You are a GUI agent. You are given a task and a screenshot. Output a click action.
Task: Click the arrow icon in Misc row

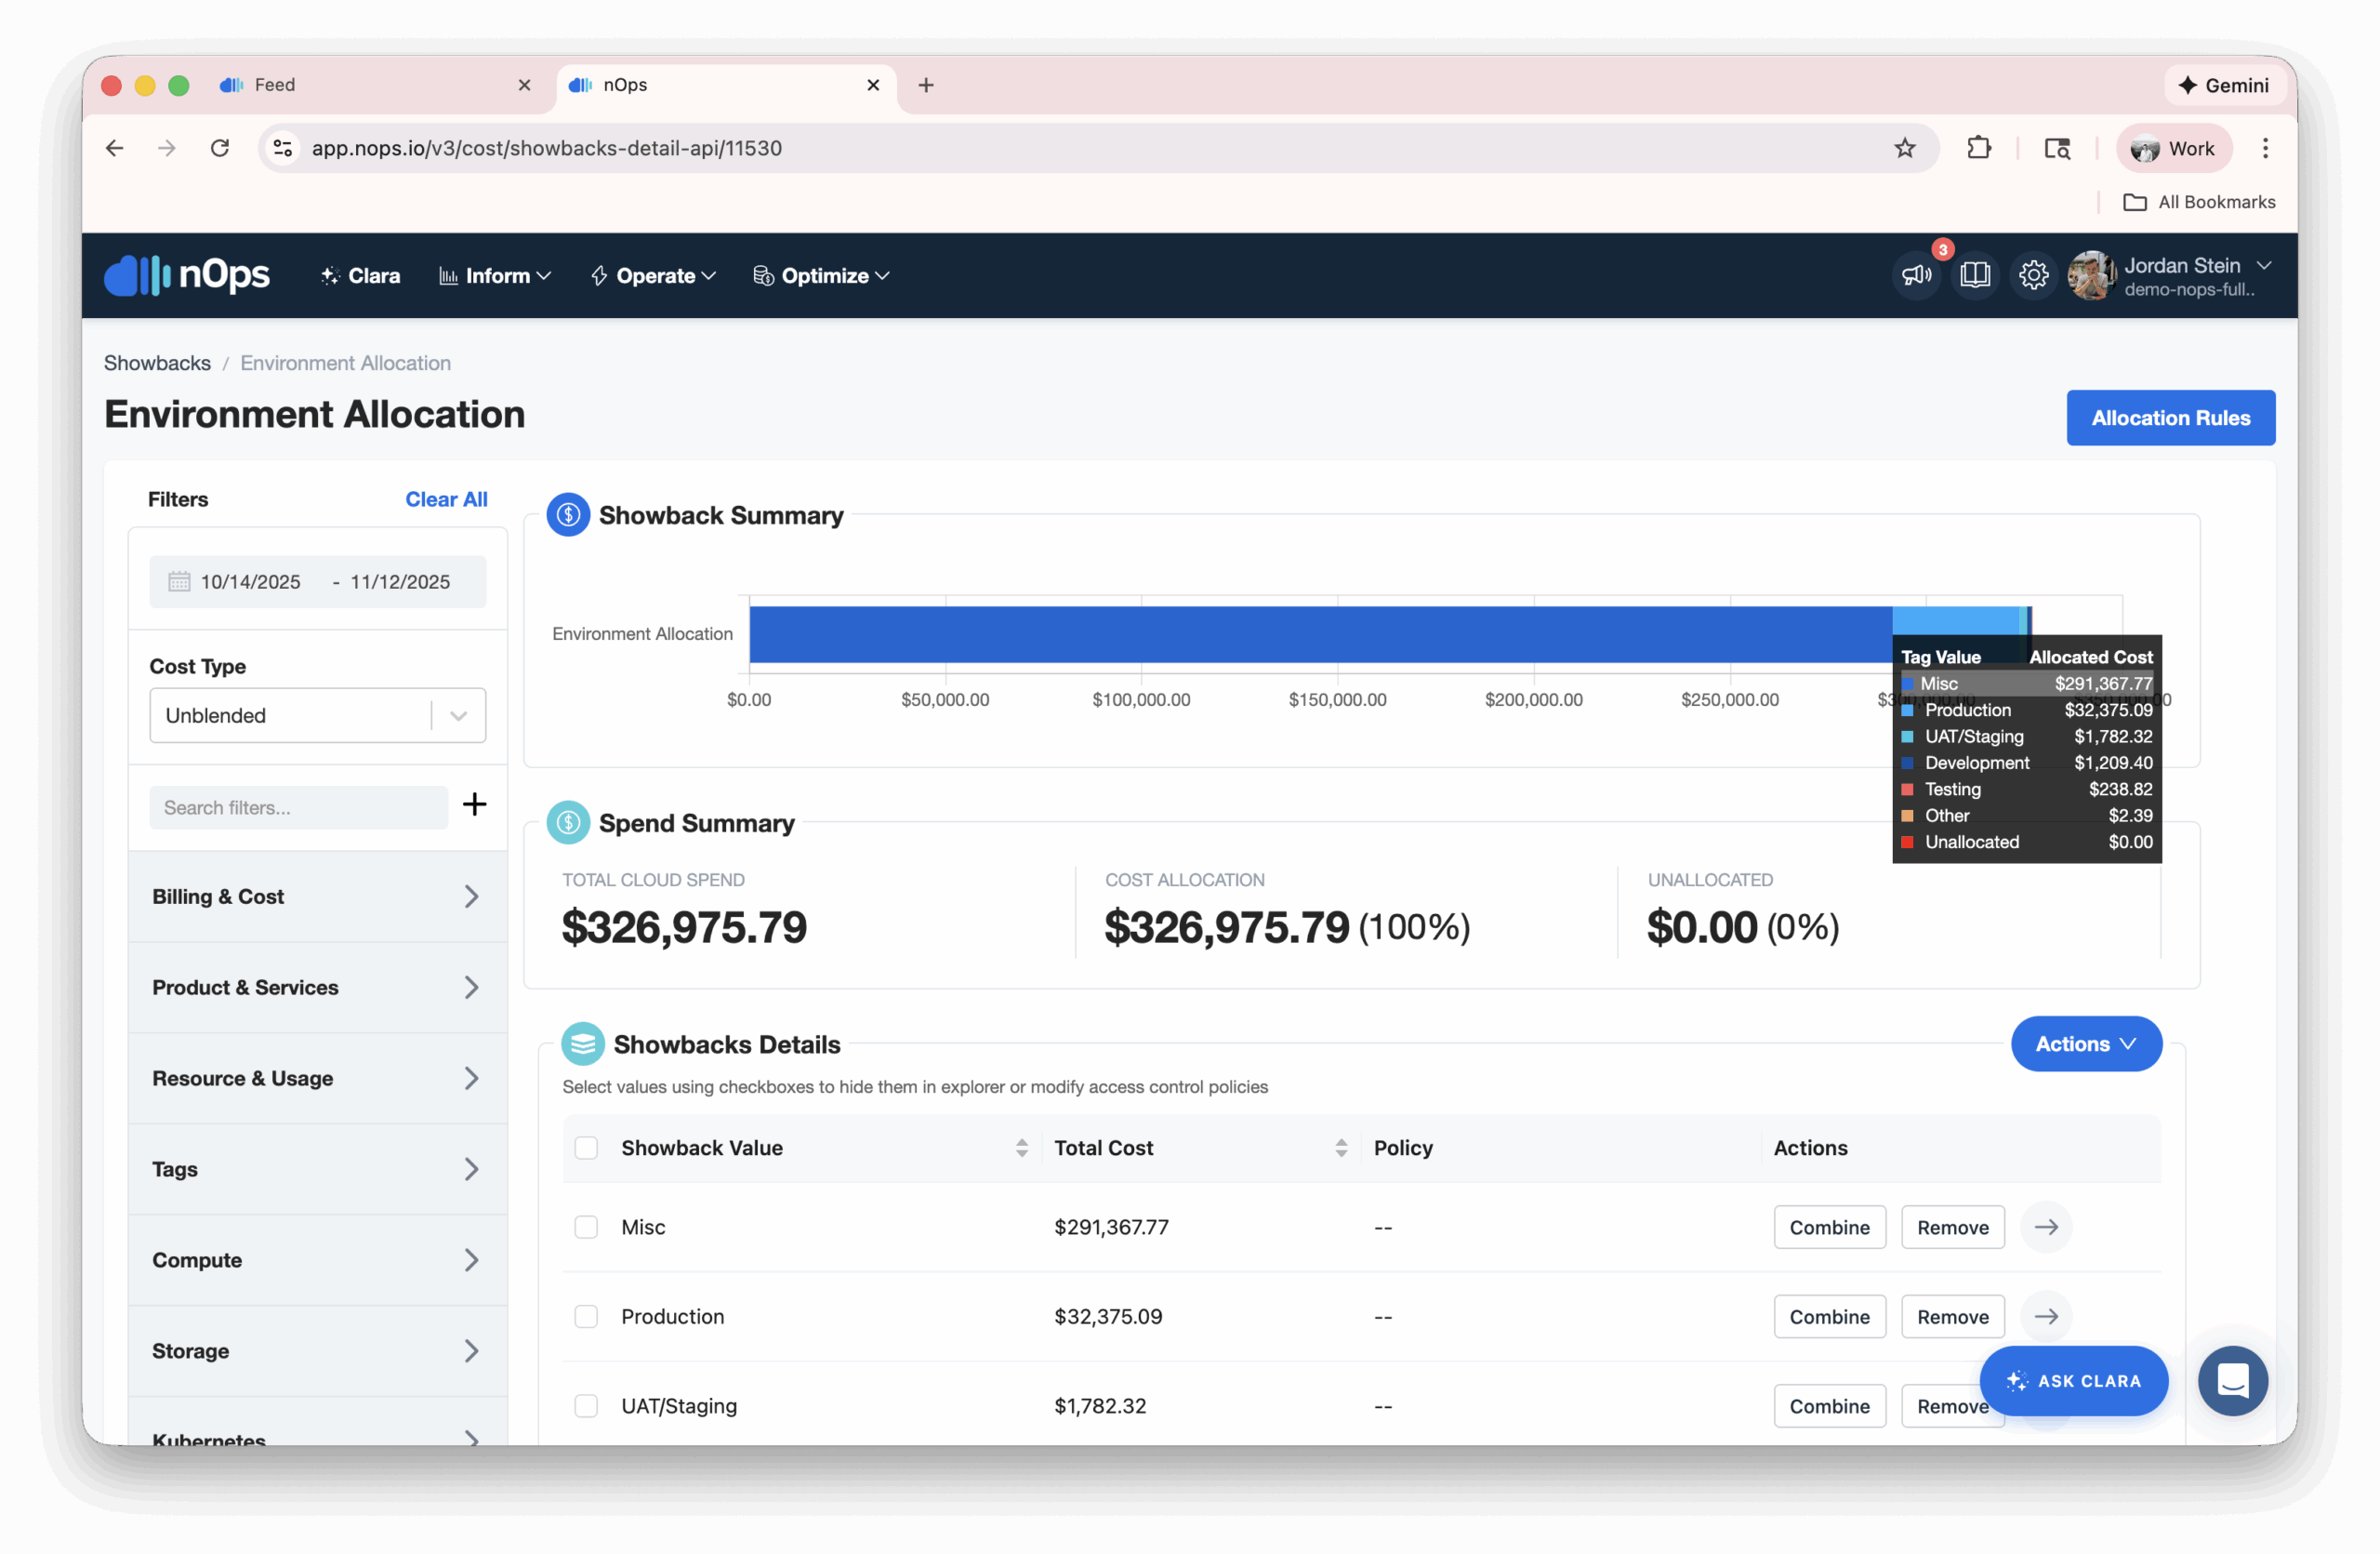(2046, 1227)
